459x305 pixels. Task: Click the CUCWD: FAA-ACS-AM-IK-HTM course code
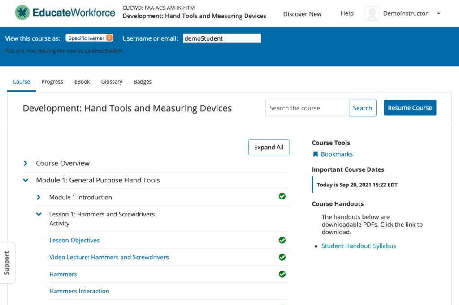click(x=158, y=8)
